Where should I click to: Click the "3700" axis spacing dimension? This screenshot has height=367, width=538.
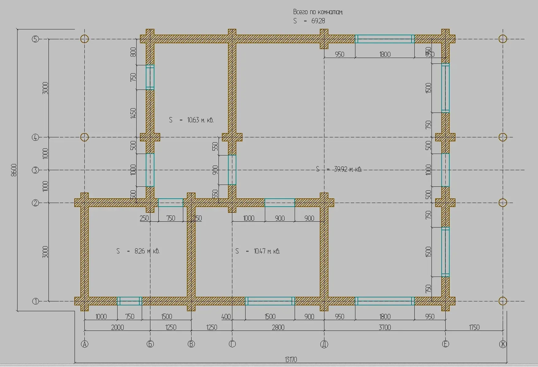coord(385,327)
